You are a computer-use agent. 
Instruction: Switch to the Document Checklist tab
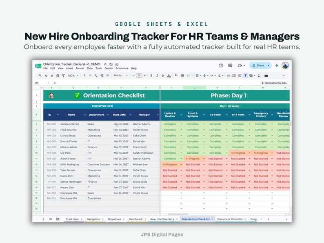coord(232,219)
